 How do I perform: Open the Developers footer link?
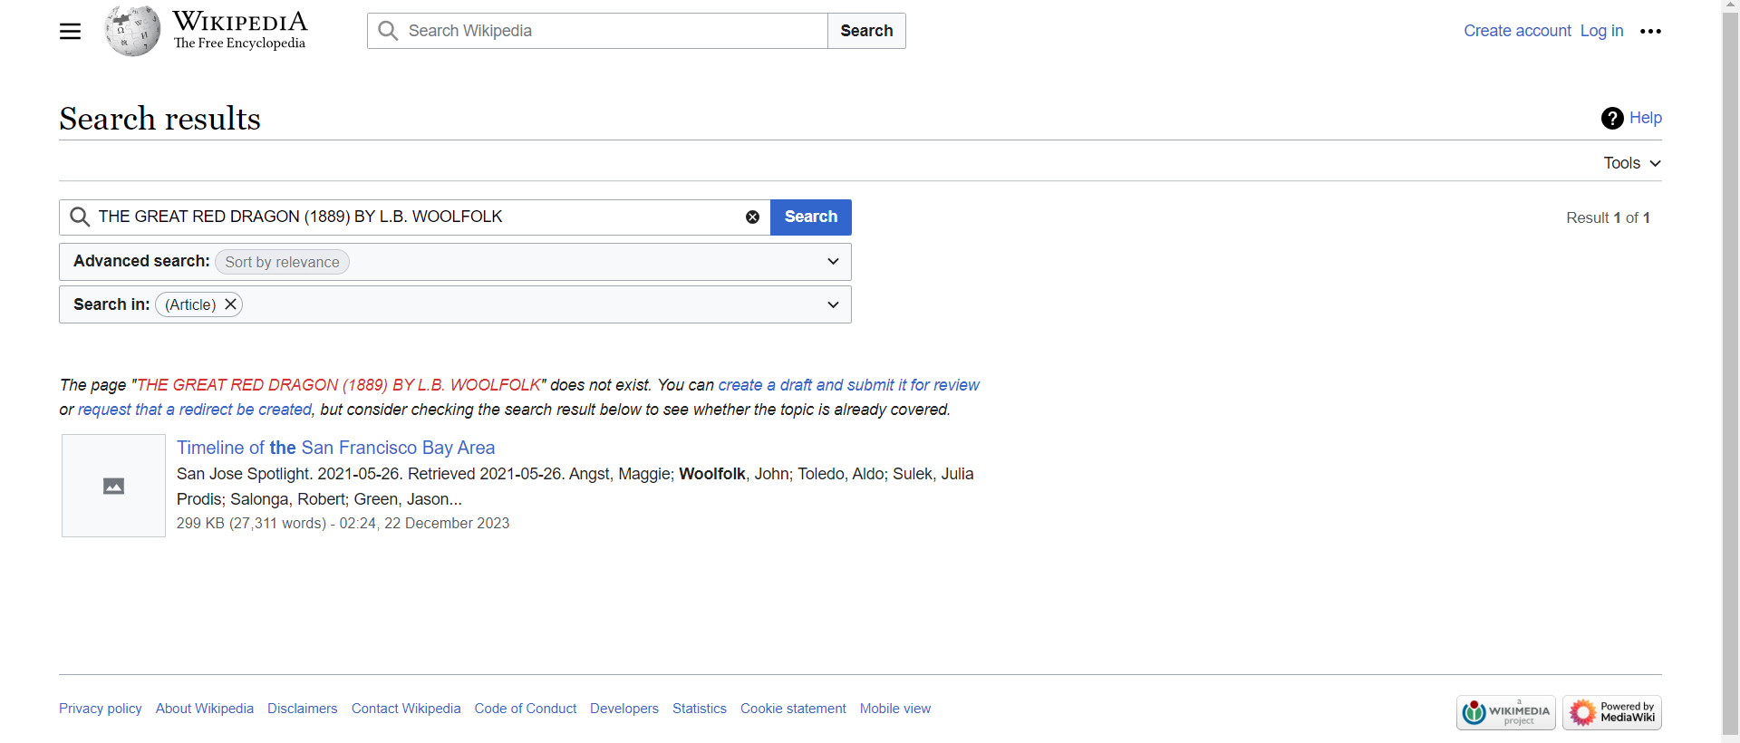click(x=624, y=709)
